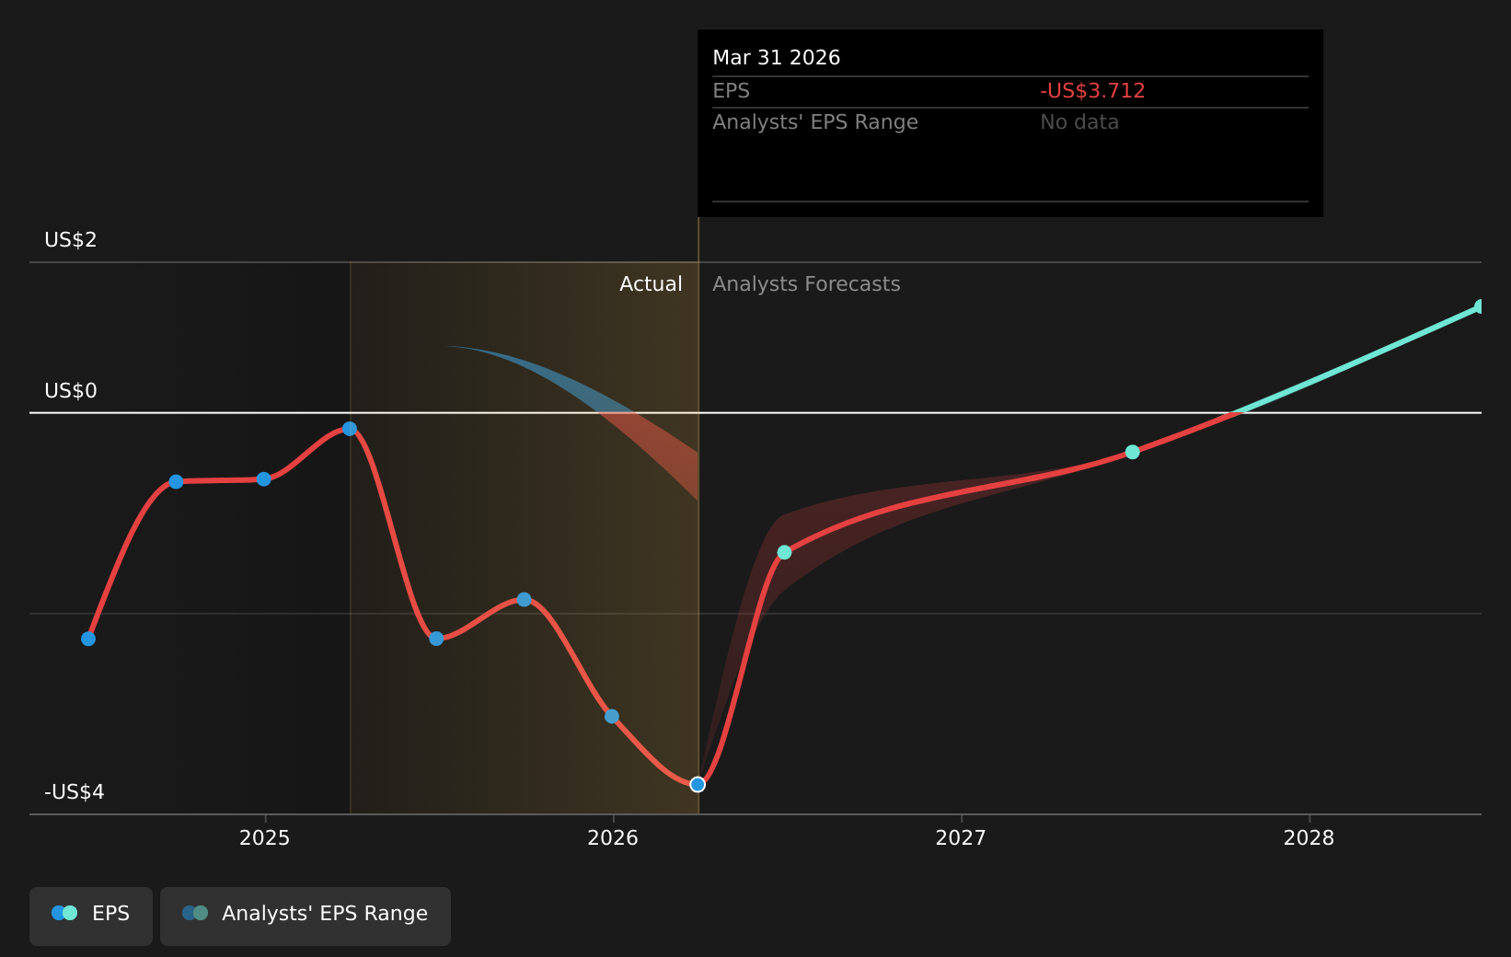
Task: Click the 'Mar 31 2026' tooltip date
Action: click(777, 58)
